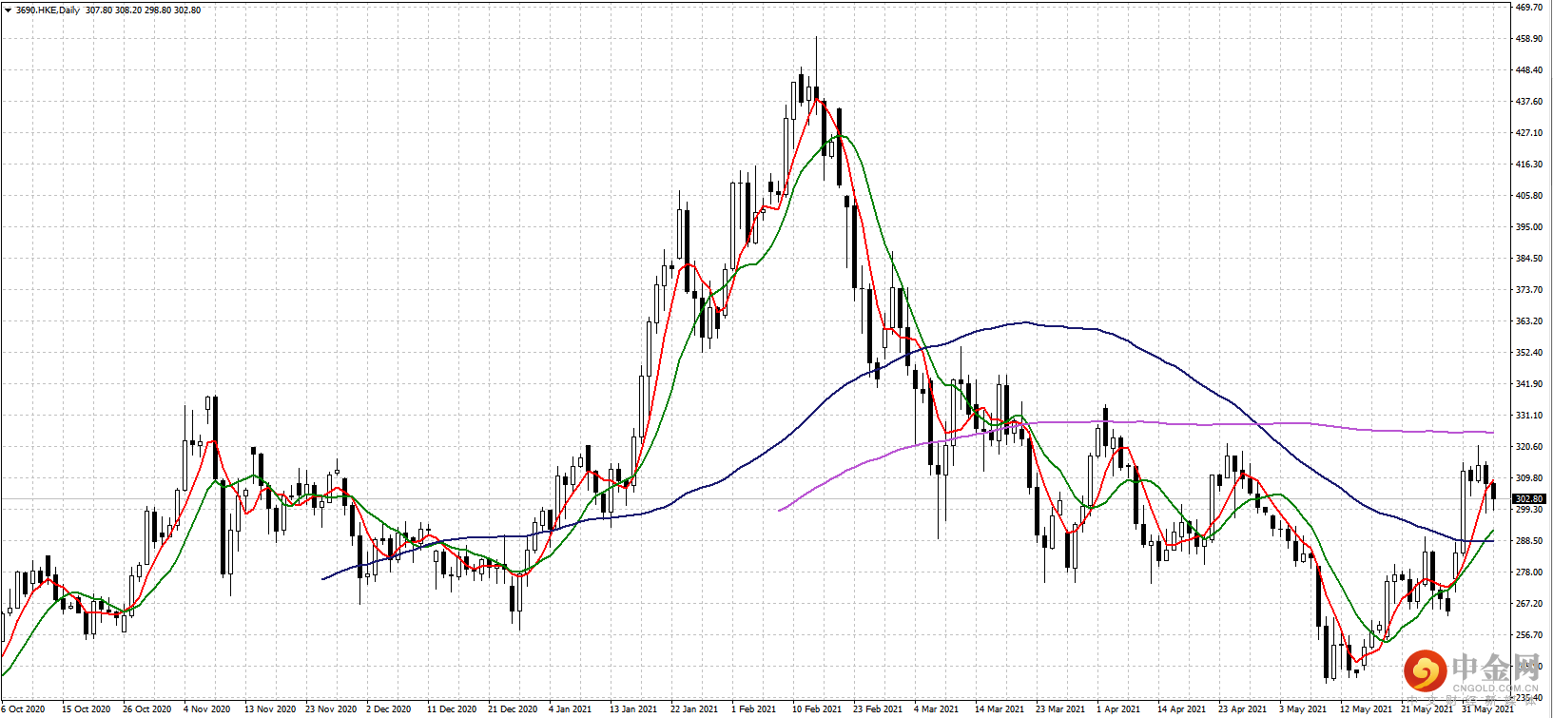Click the 22 Jan 2021 date label
The height and width of the screenshot is (718, 1553).
(694, 709)
